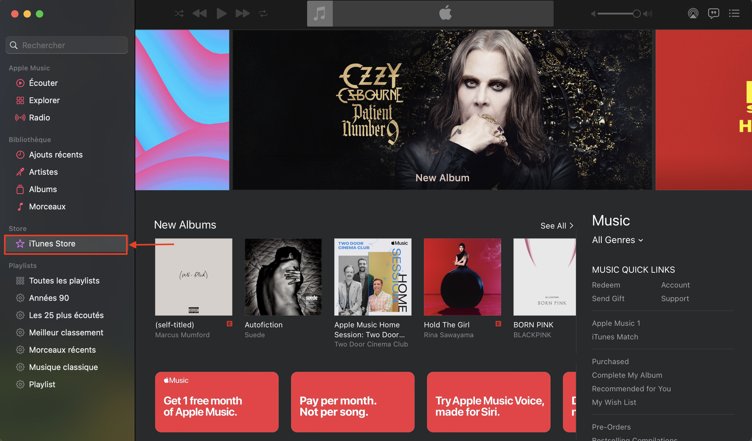Viewport: 752px width, 441px height.
Task: Expand the All Genres dropdown
Action: pyautogui.click(x=617, y=240)
